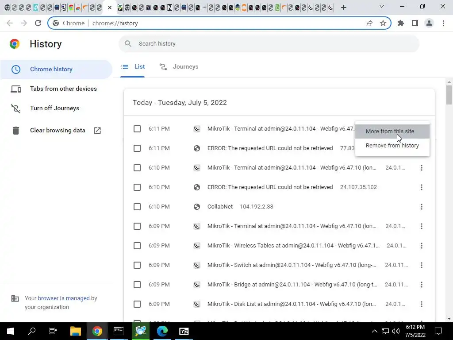Click in the Search history field
The image size is (453, 340).
(x=269, y=44)
